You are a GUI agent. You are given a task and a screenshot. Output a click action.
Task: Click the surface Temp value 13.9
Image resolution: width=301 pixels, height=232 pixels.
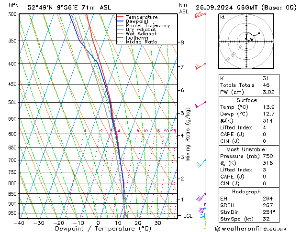coord(268,107)
